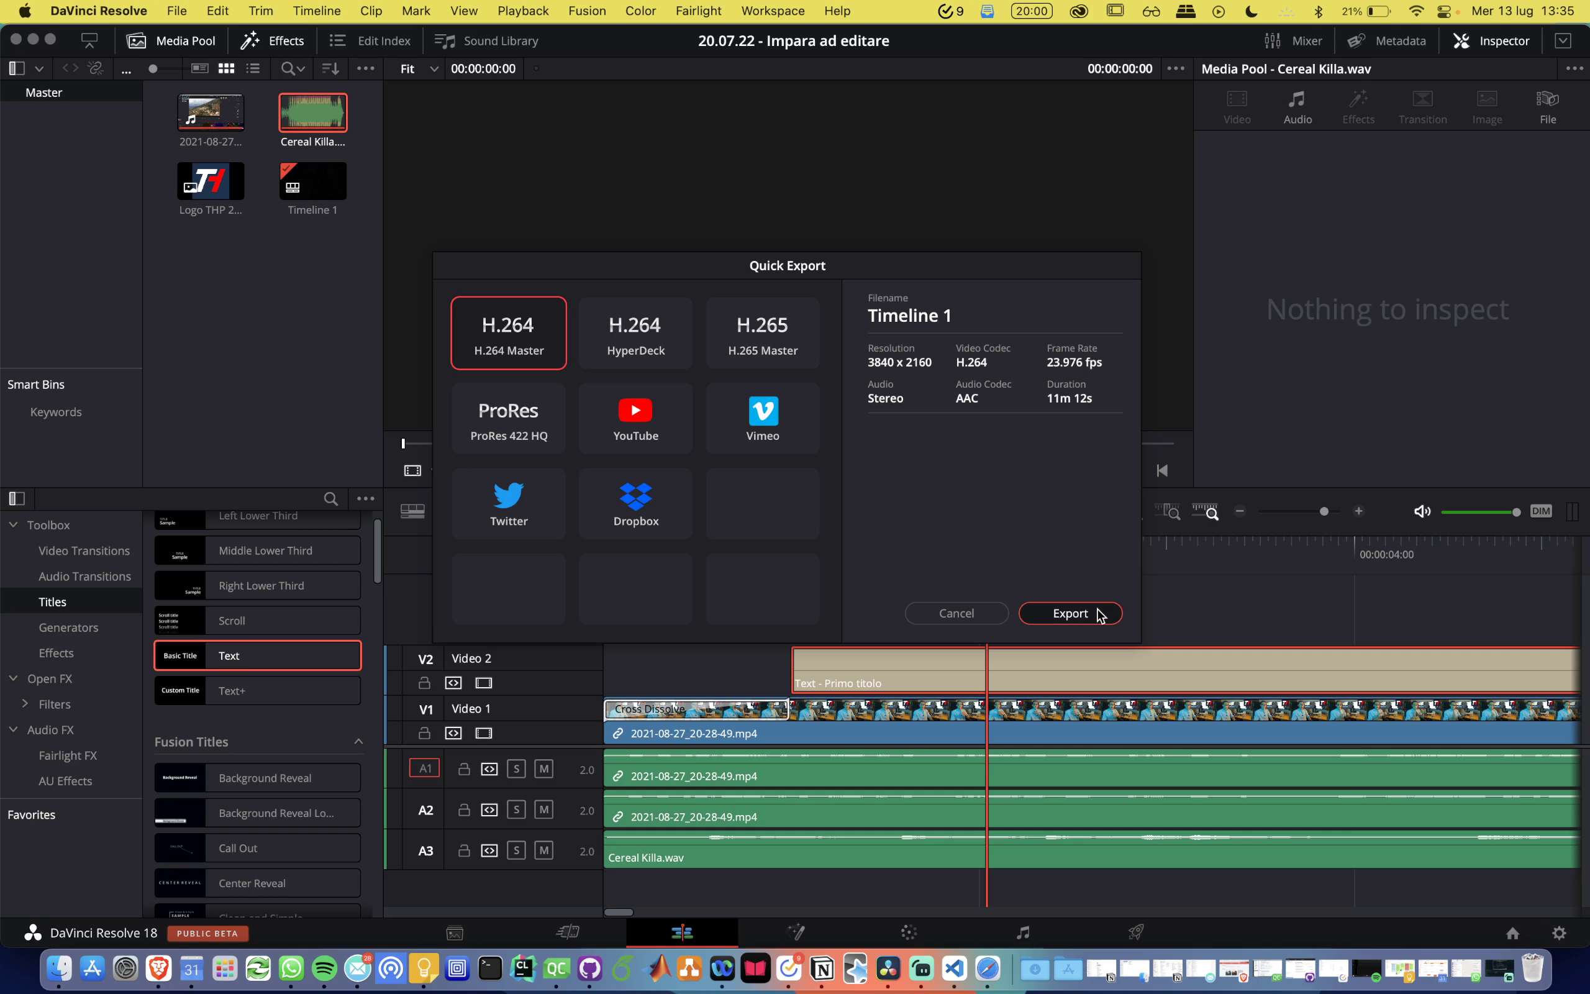Open project settings gear icon
Image resolution: width=1590 pixels, height=994 pixels.
[x=1559, y=934]
